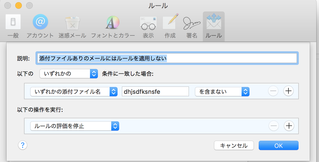
Task: Open the いずれかの添付ファイル名 condition dropdown
Action: 74,92
